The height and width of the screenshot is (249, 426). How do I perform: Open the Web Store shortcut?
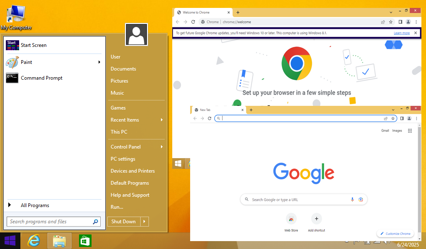[291, 219]
